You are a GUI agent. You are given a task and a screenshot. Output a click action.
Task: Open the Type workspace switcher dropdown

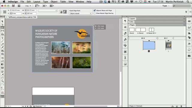[166, 6]
